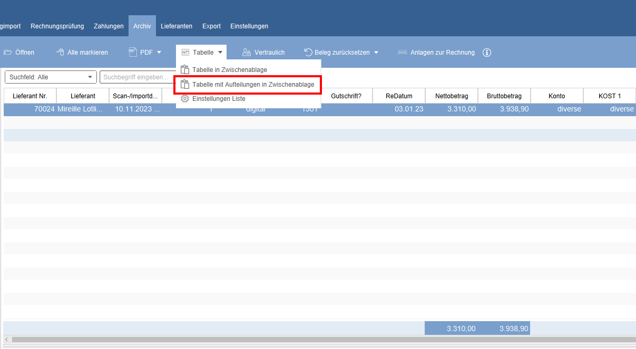
Task: Click the Vertraulich button label
Action: click(x=269, y=53)
